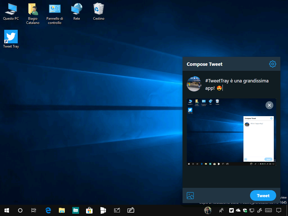
Task: Open Windows Security shield tray icon
Action: click(x=245, y=210)
